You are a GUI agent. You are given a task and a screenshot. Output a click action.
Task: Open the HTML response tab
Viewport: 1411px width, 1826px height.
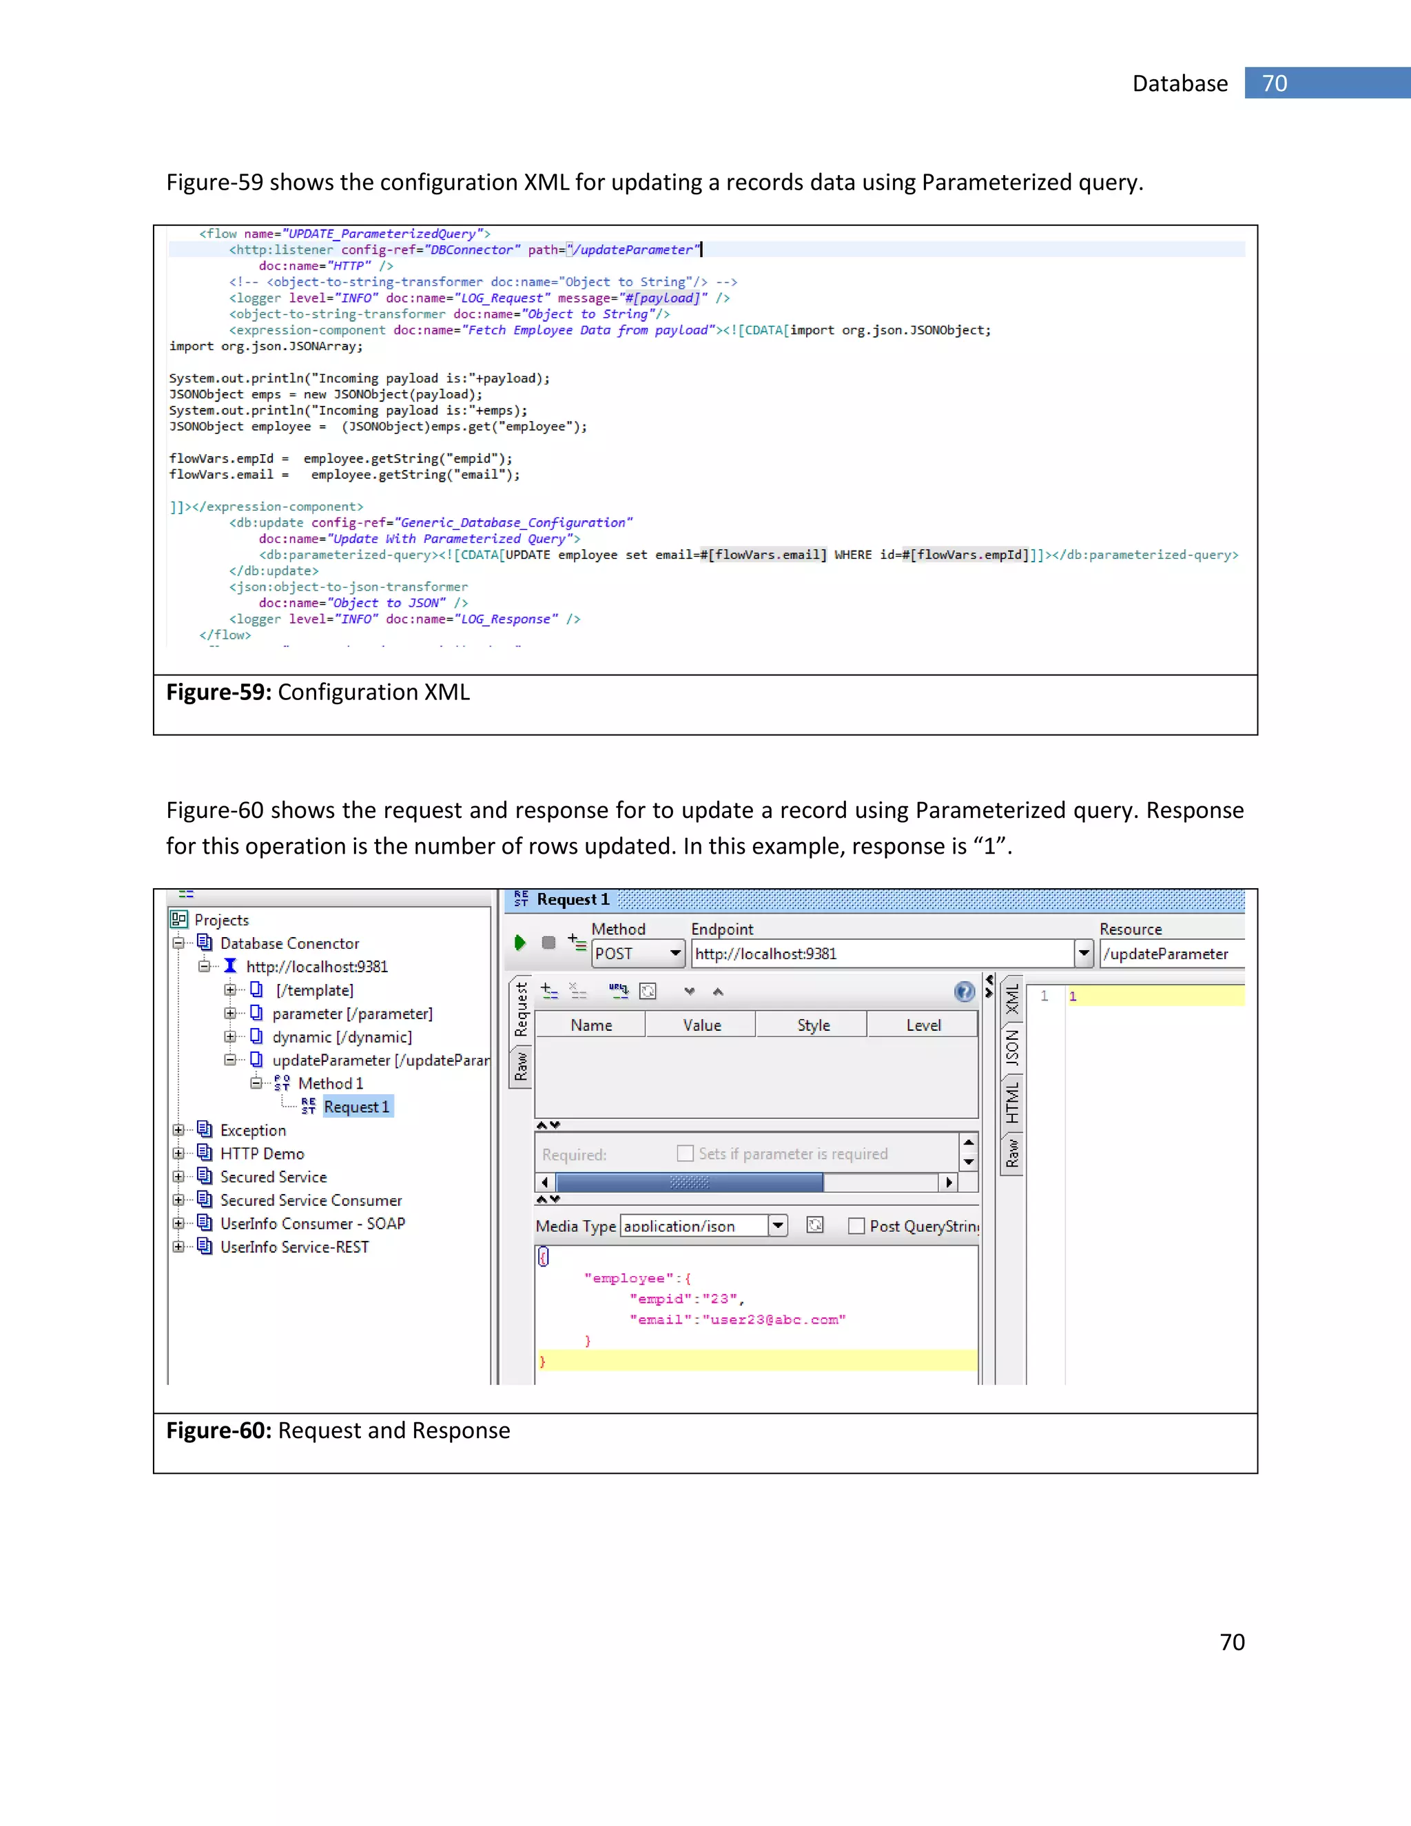[1012, 1102]
